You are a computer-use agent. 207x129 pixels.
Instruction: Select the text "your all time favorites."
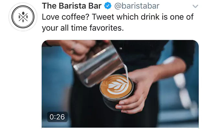click(x=83, y=28)
